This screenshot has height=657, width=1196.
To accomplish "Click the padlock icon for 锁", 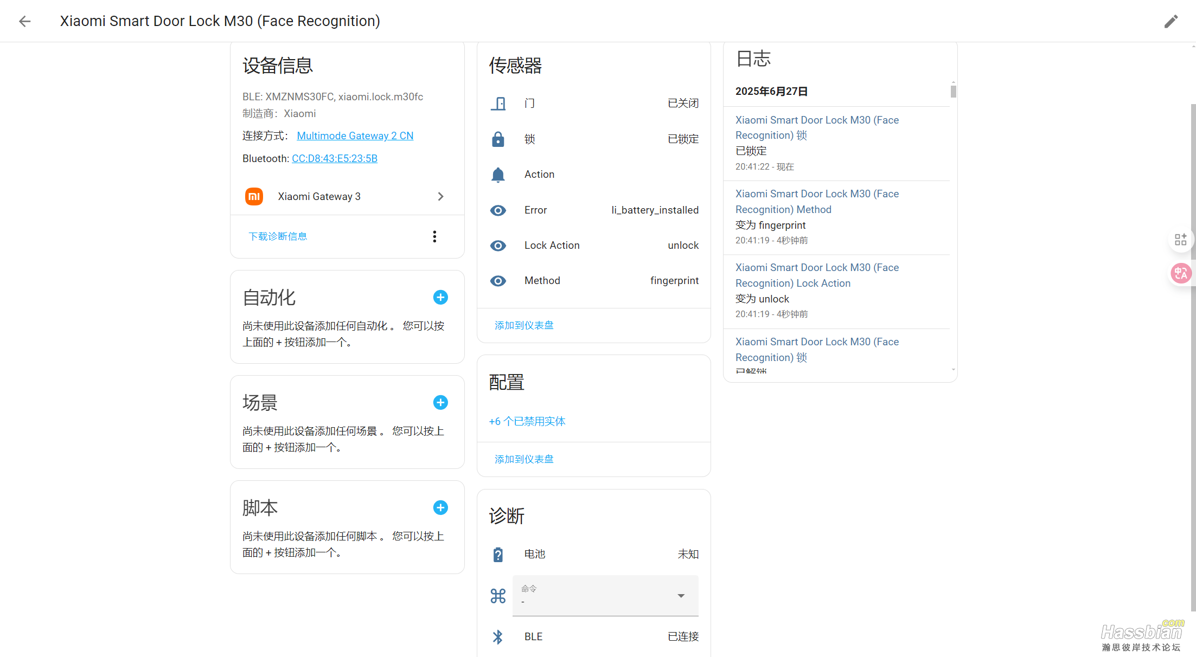I will (498, 139).
